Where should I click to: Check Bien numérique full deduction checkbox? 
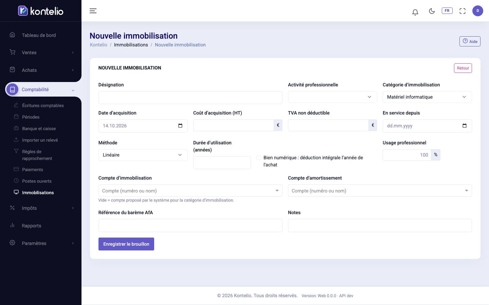click(259, 158)
